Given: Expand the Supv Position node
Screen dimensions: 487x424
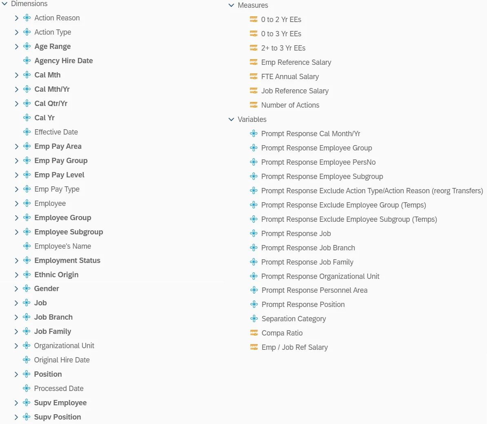Looking at the screenshot, I should [16, 417].
